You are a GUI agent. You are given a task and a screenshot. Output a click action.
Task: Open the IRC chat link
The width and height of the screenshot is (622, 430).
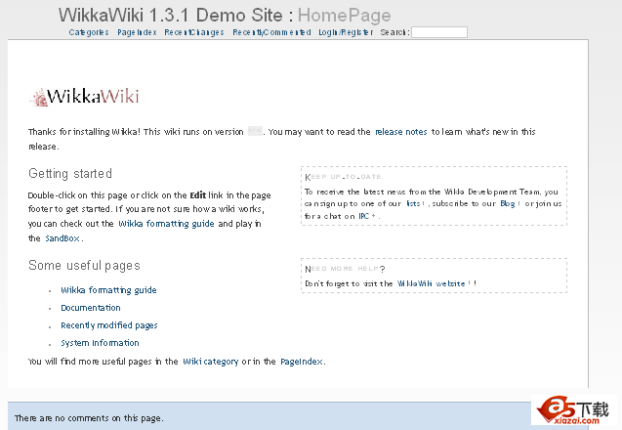pyautogui.click(x=364, y=216)
